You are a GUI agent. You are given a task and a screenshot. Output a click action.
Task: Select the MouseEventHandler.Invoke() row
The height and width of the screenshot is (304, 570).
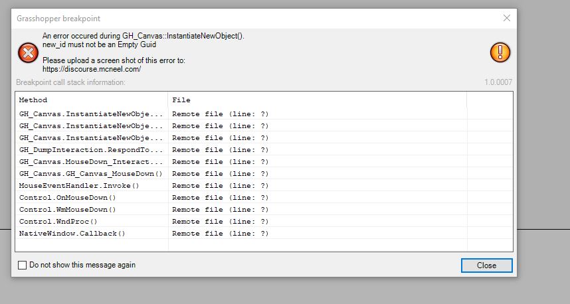[x=79, y=186]
